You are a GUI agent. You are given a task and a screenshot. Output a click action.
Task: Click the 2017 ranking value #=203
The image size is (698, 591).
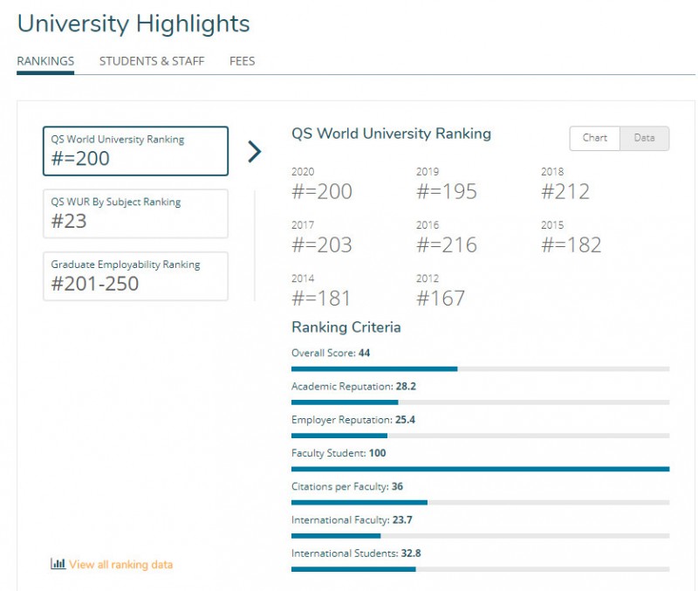(322, 245)
